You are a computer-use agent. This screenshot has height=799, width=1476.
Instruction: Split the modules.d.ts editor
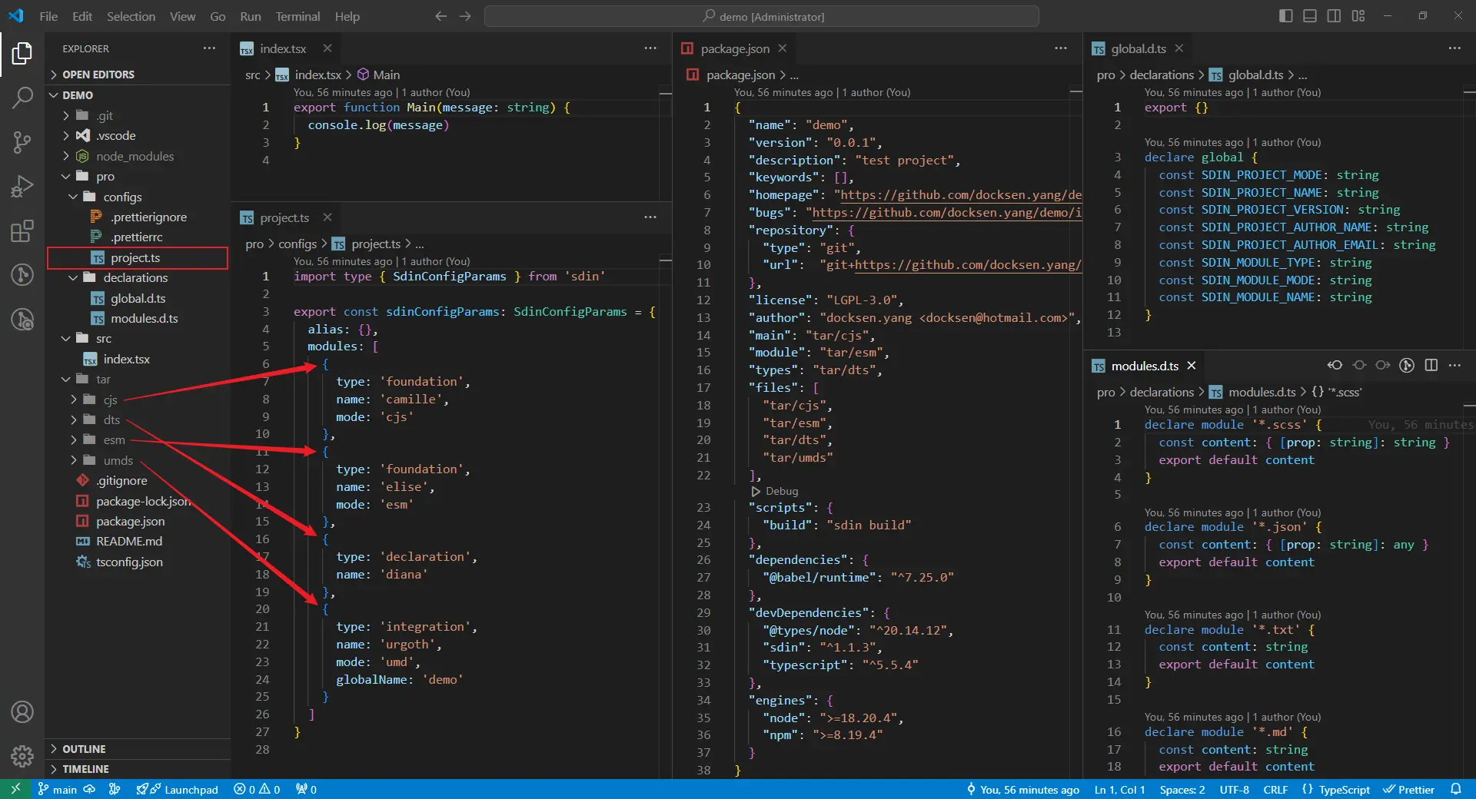pyautogui.click(x=1431, y=366)
